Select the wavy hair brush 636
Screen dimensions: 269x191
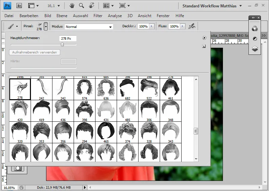point(106,89)
